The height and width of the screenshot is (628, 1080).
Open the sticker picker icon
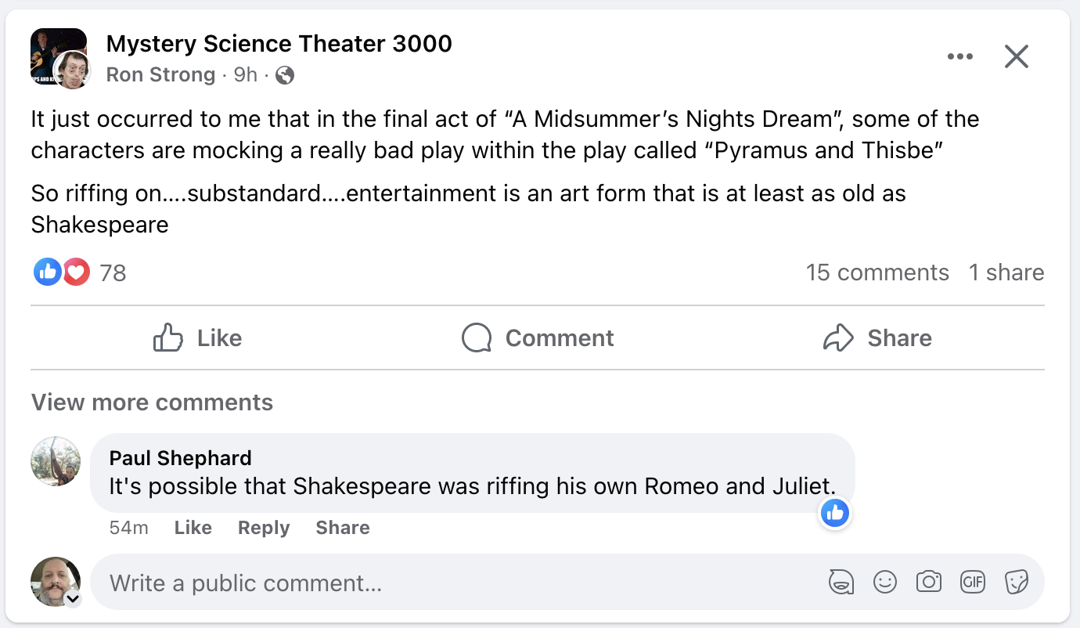pos(1017,582)
